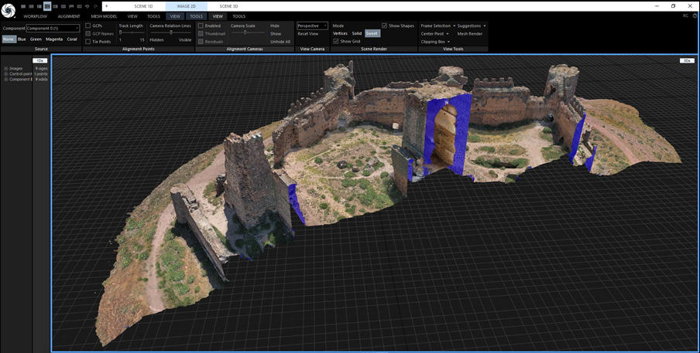Click the undo arrow icon
Image resolution: width=700 pixels, height=353 pixels.
(86, 5)
